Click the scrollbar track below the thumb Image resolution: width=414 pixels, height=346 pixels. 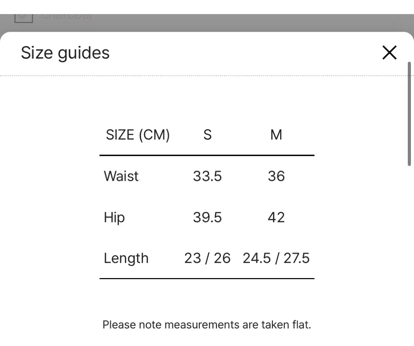pyautogui.click(x=410, y=255)
